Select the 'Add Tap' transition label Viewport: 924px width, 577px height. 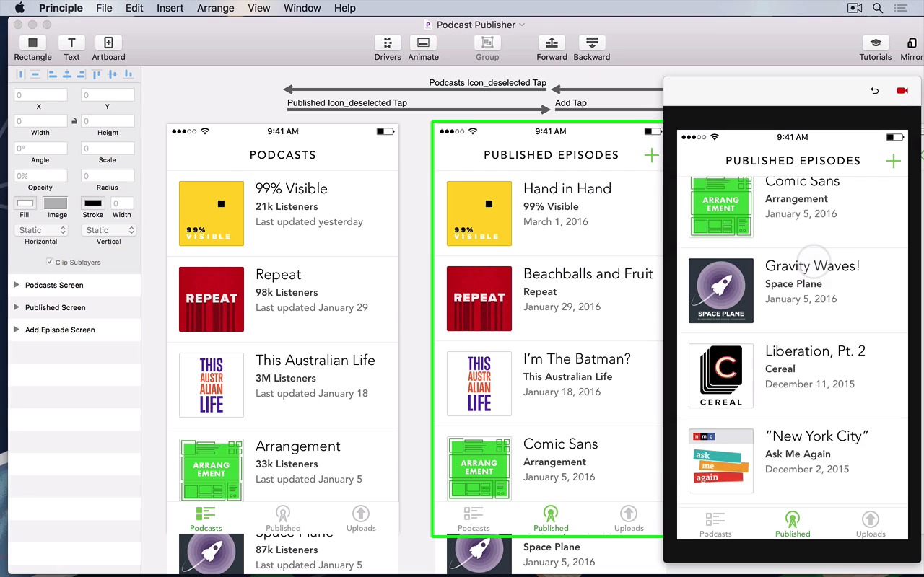point(570,103)
